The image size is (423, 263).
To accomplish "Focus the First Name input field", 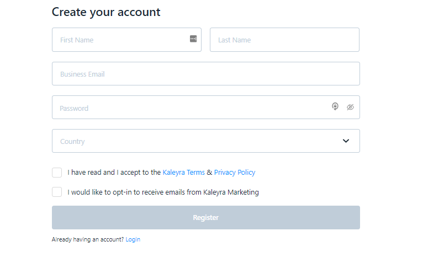I will [127, 40].
